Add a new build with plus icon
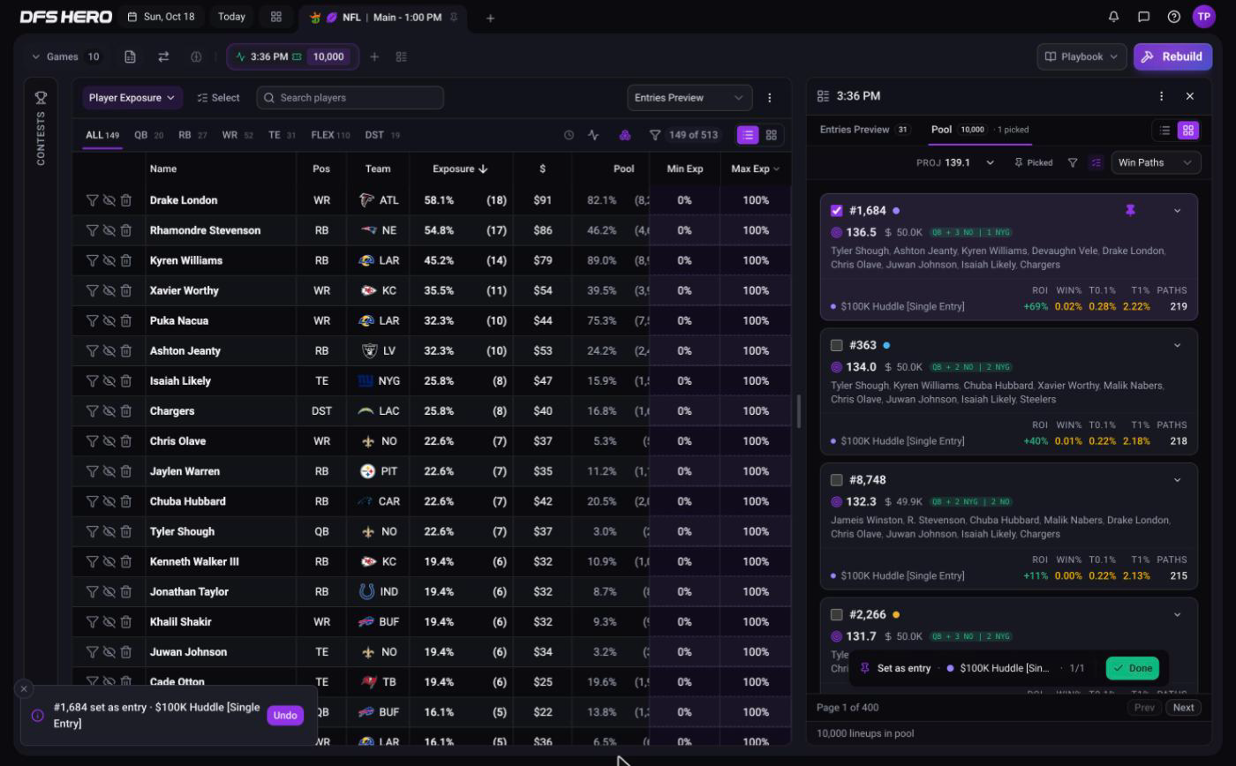 tap(374, 56)
